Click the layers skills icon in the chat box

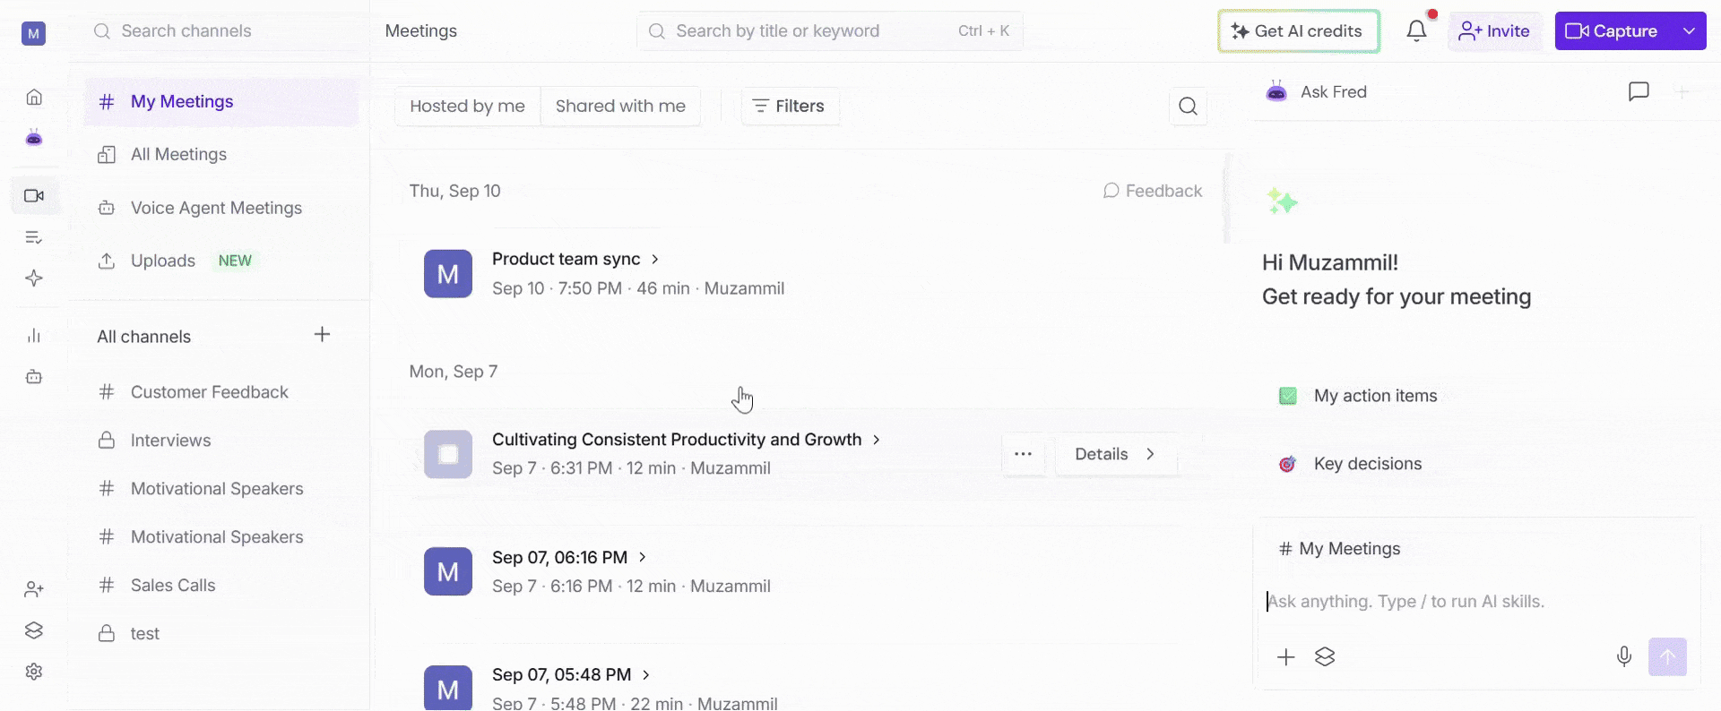[1325, 657]
